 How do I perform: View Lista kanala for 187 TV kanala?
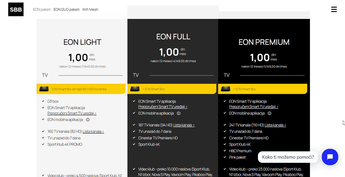pos(184,125)
